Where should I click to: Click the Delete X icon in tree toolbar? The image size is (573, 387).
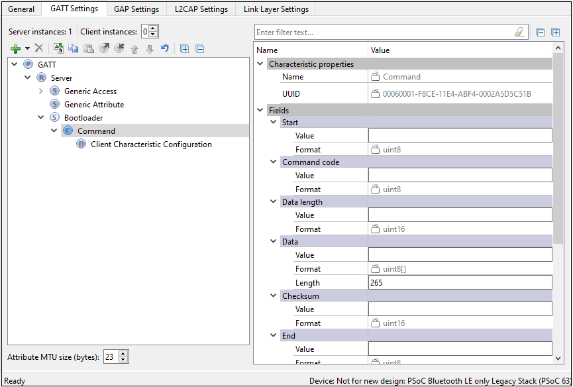39,48
